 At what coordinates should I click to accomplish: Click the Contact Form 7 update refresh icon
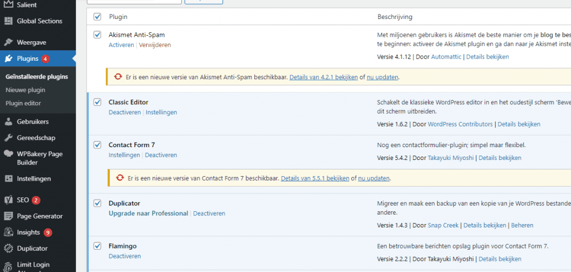coord(120,178)
